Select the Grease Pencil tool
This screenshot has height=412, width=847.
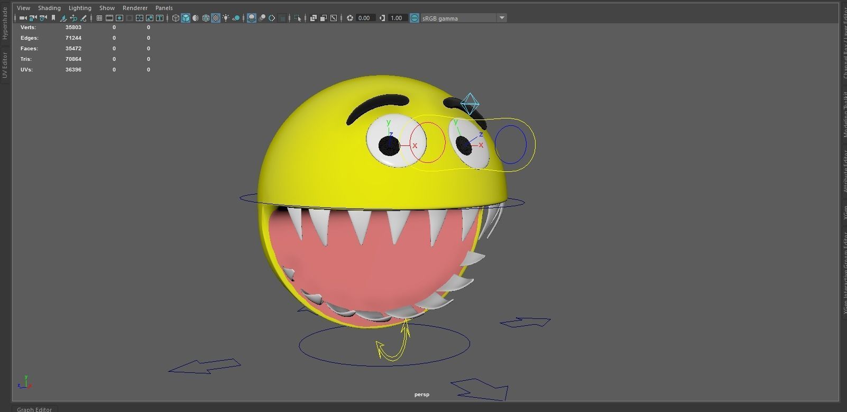click(x=84, y=18)
